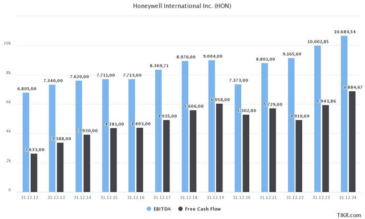Select the data label 8.970,00

click(x=186, y=57)
